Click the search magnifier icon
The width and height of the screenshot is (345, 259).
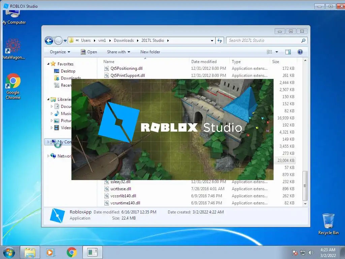tap(303, 40)
